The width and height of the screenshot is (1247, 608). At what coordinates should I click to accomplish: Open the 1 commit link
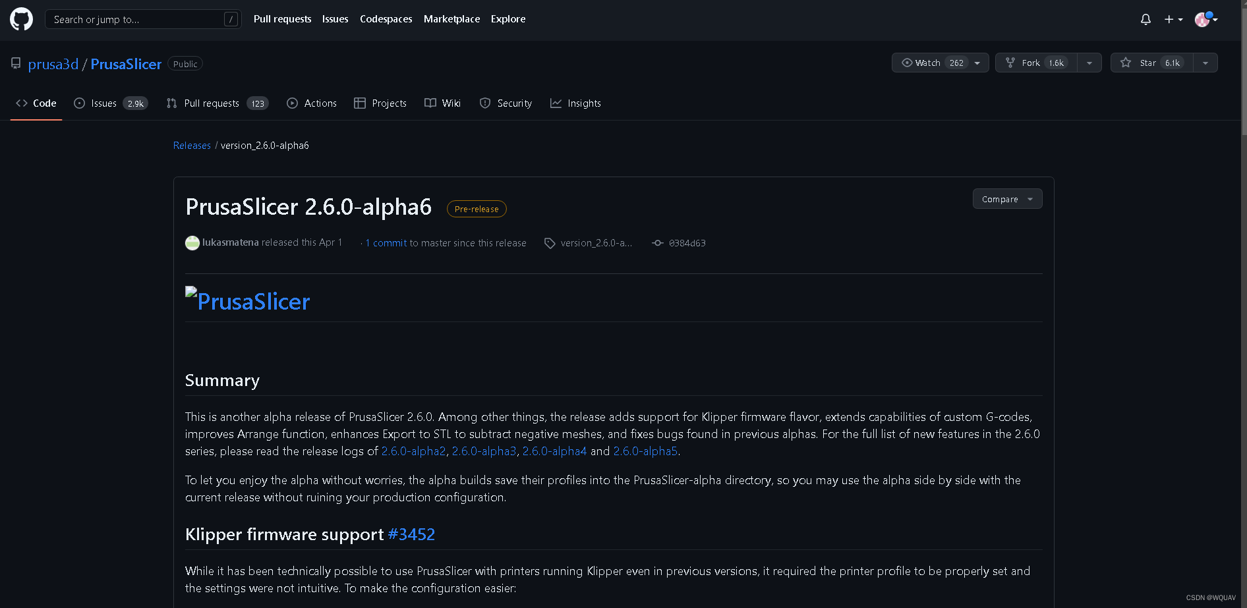[386, 243]
